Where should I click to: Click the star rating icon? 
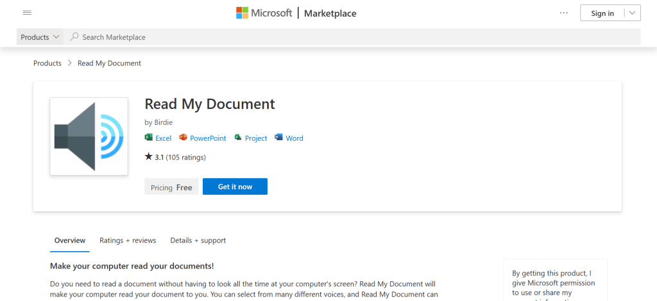click(149, 156)
